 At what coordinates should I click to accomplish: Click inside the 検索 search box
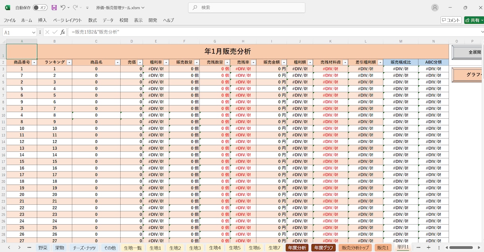coord(246,8)
